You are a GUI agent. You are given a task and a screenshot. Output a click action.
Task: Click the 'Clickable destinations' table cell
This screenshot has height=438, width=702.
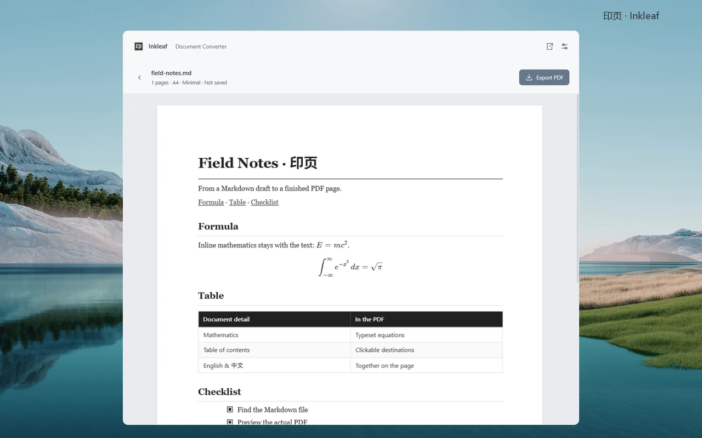[x=427, y=350]
